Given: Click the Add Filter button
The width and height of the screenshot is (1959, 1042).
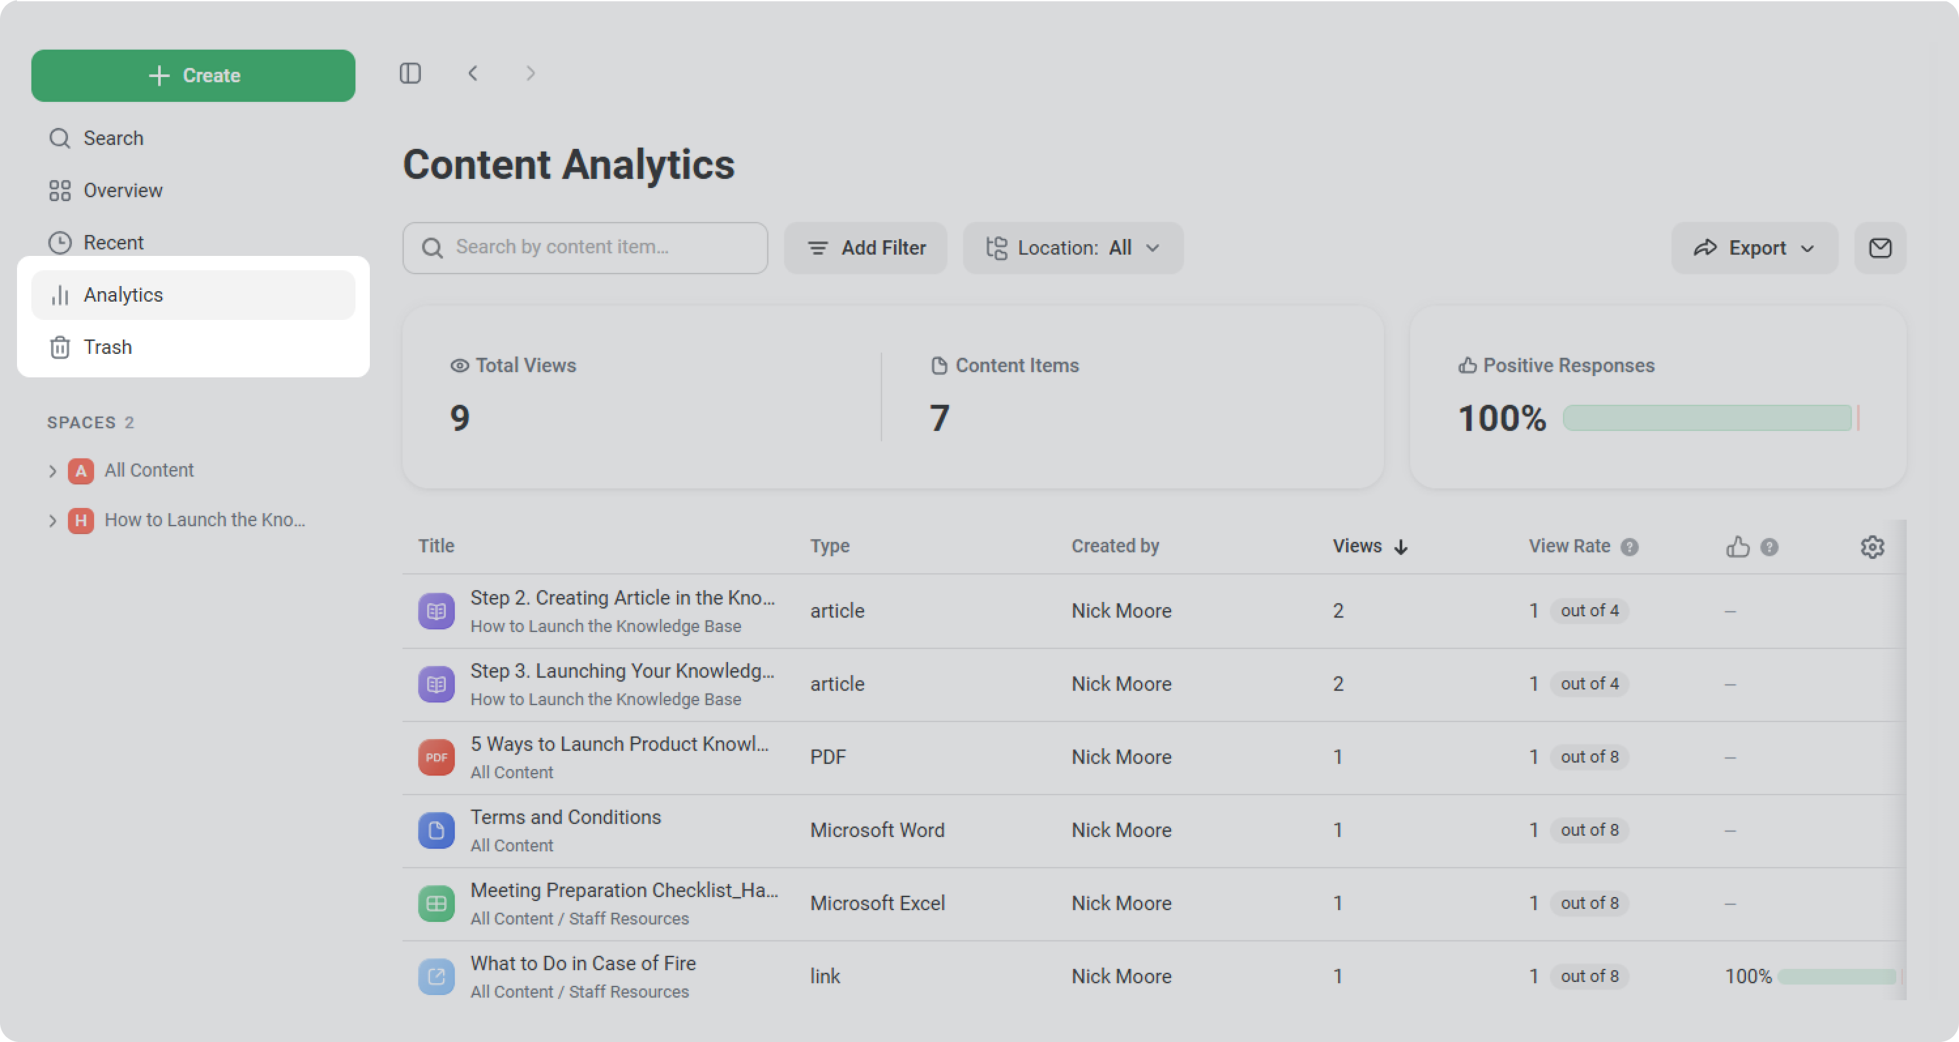Looking at the screenshot, I should [865, 248].
